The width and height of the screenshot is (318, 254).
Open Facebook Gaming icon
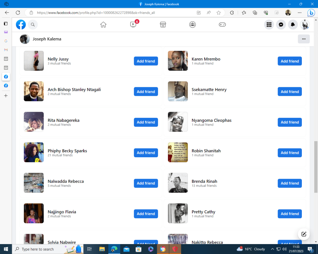pos(222,25)
